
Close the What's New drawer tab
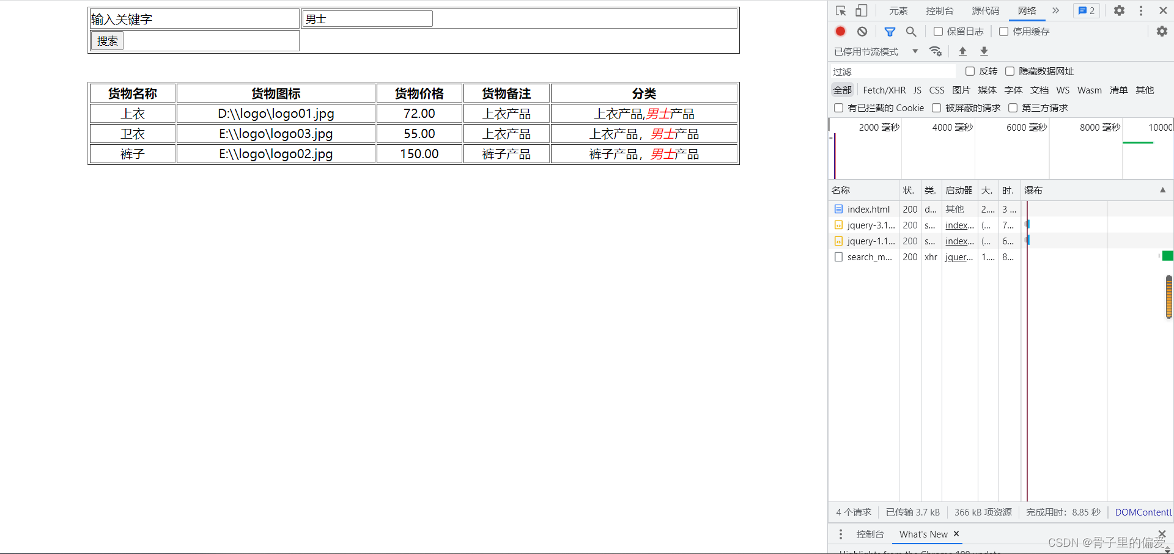956,534
